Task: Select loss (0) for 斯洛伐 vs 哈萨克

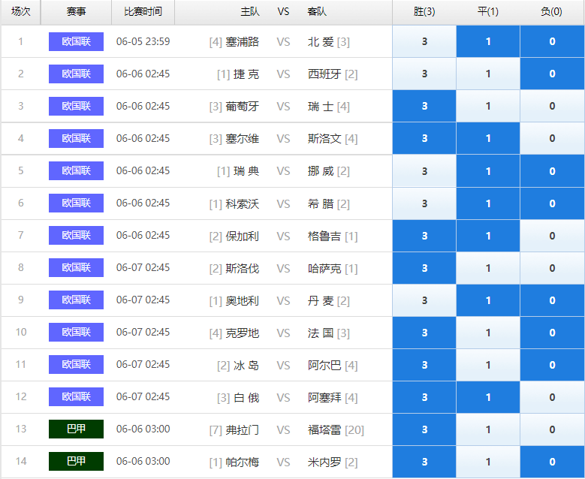Action: click(552, 268)
